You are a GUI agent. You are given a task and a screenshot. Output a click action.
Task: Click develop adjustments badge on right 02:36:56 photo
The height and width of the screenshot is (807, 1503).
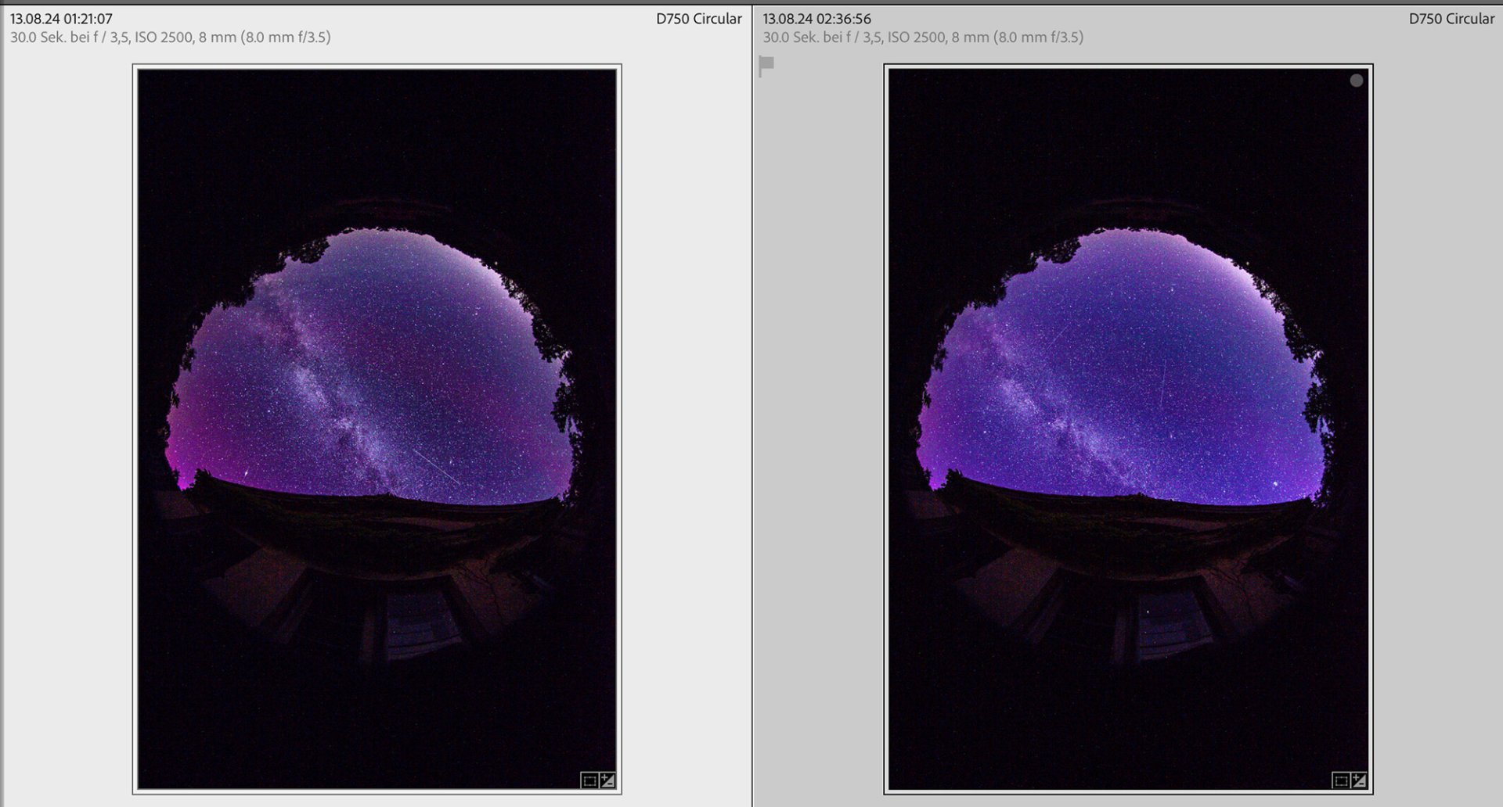click(x=1359, y=780)
